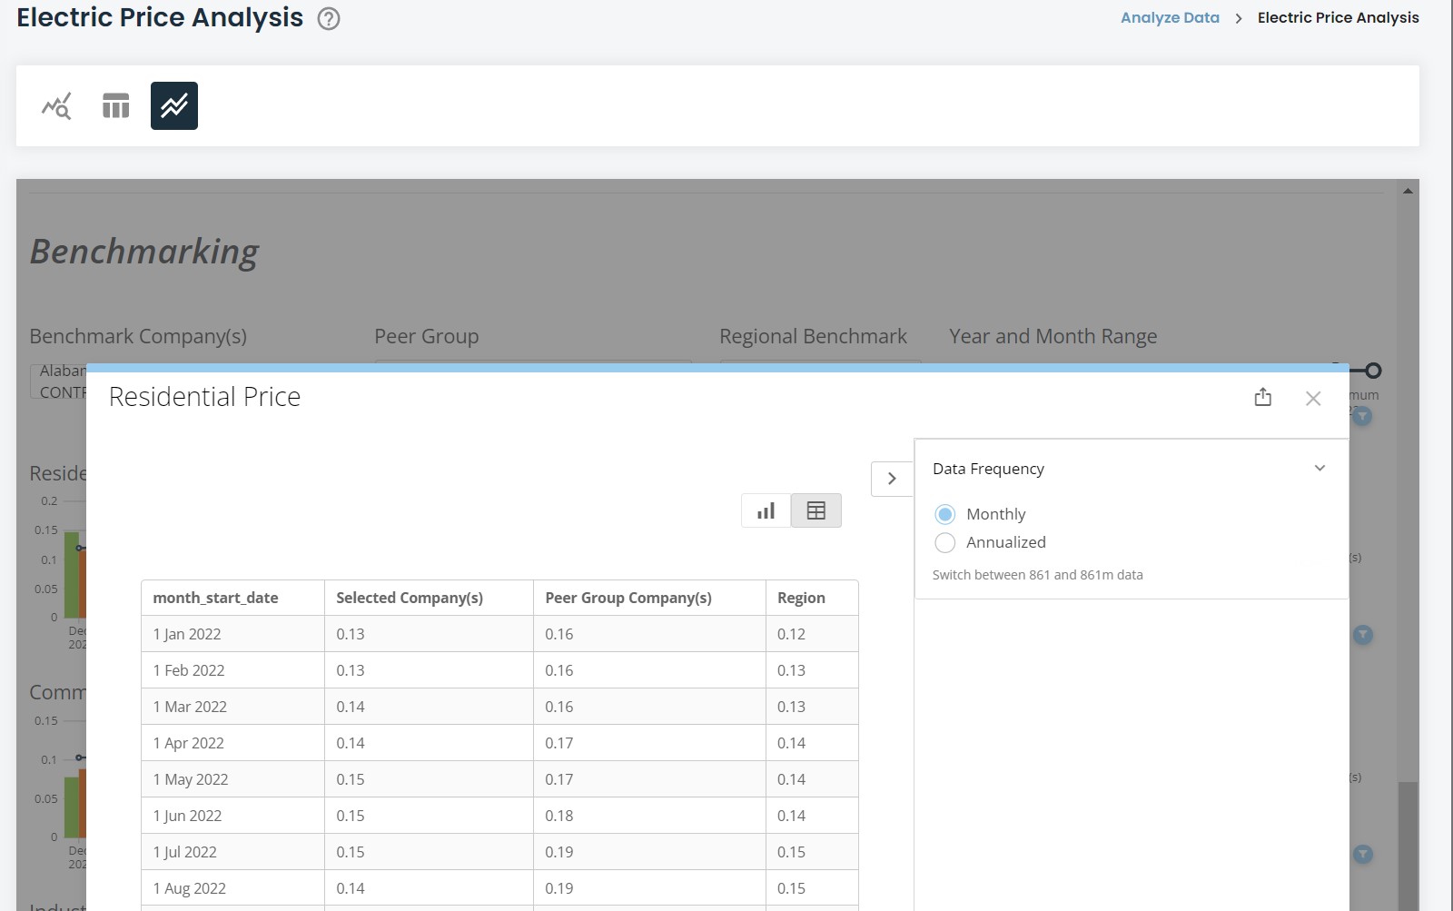Viewport: 1453px width, 911px height.
Task: Collapse the Data Frequency section chevron
Action: point(1320,469)
